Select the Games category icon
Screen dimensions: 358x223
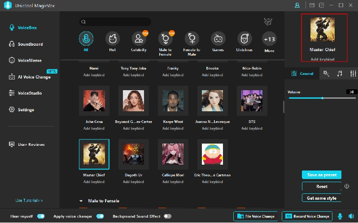tap(218, 39)
